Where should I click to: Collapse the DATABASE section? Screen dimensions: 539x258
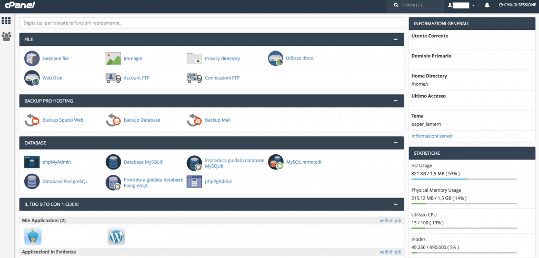396,143
